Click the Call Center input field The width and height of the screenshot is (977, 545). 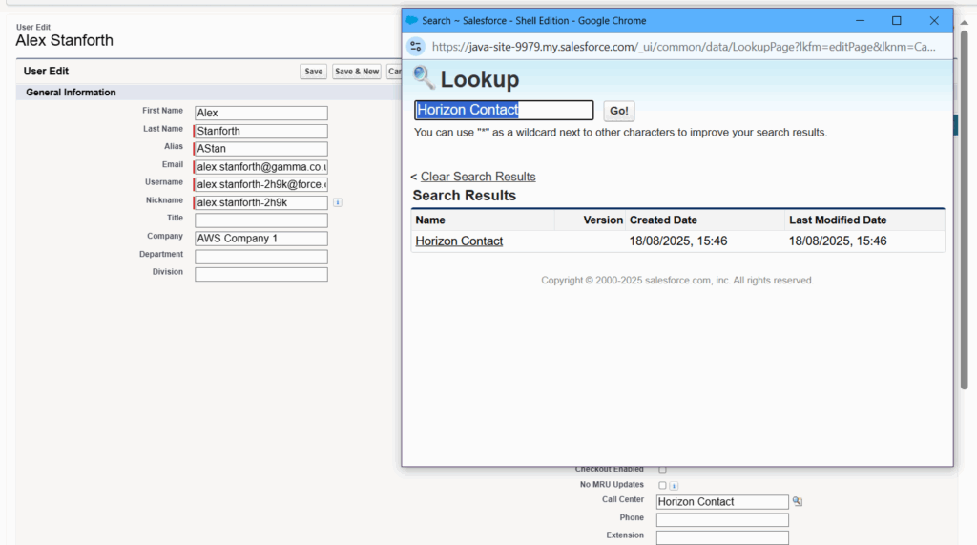click(722, 502)
